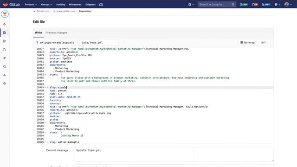297x167 pixels.
Task: Click the gitlab-logo-extra-whitespace.png picture value
Action: 87,113
